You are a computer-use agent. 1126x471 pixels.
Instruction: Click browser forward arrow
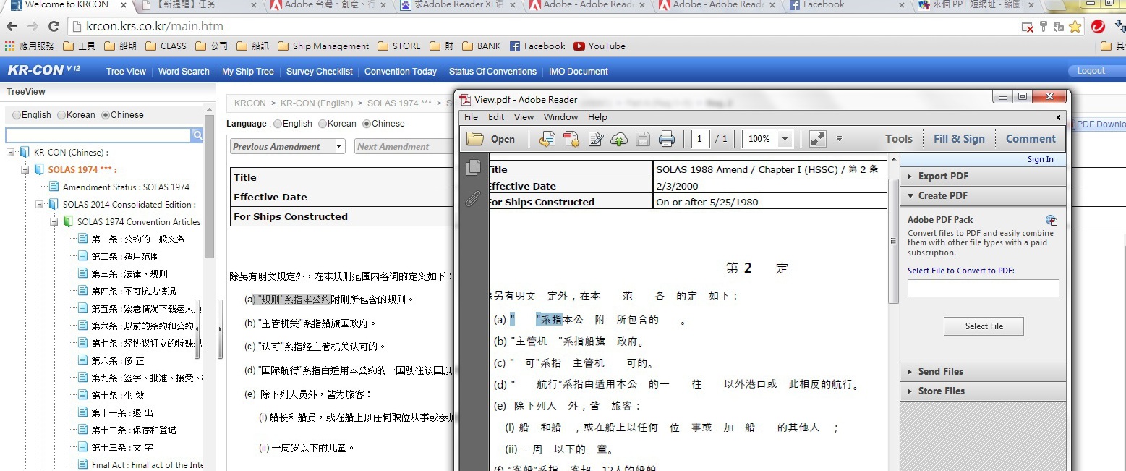click(x=33, y=27)
